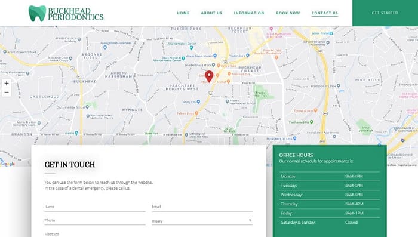
Task: Click the Contact Us navigation link
Action: pyautogui.click(x=325, y=13)
